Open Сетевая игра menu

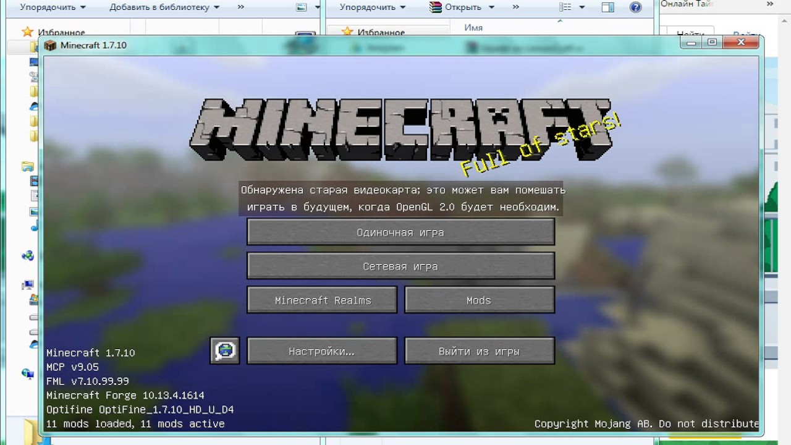(400, 266)
